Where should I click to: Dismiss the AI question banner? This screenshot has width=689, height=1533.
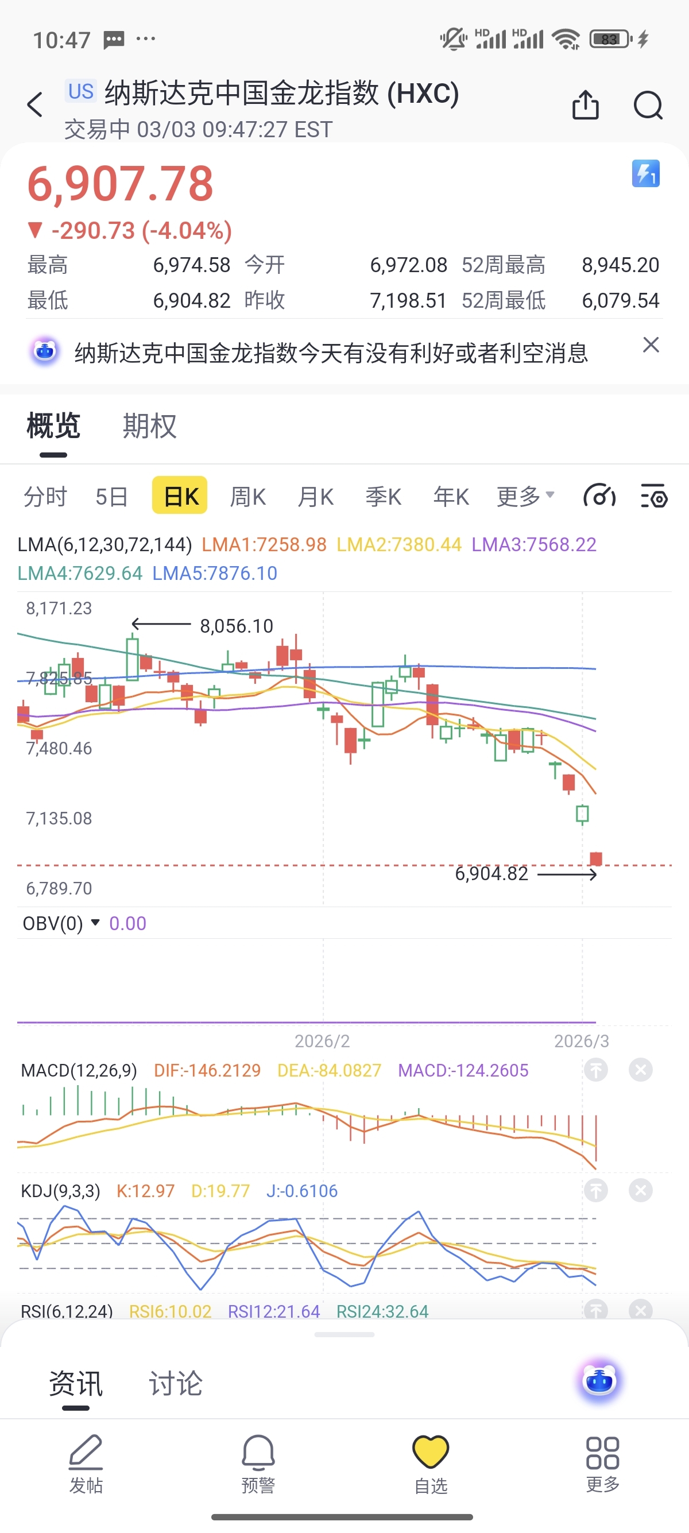pyautogui.click(x=651, y=344)
